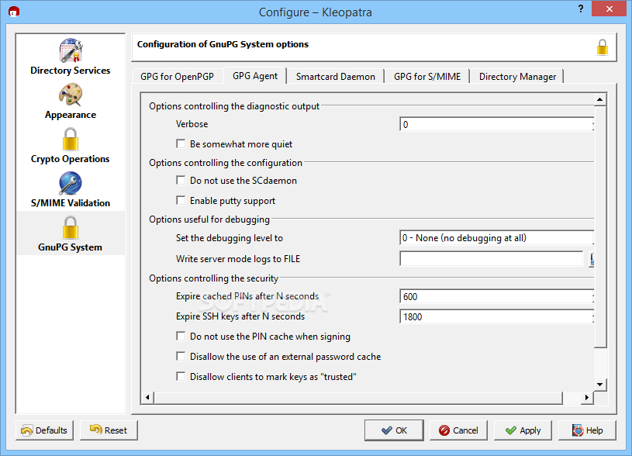Open the Directory Manager tab
The width and height of the screenshot is (632, 456).
[x=517, y=77]
